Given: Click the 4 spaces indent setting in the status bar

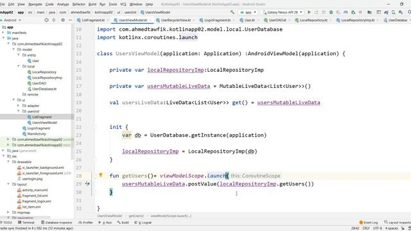Looking at the screenshot, I should tap(391, 228).
